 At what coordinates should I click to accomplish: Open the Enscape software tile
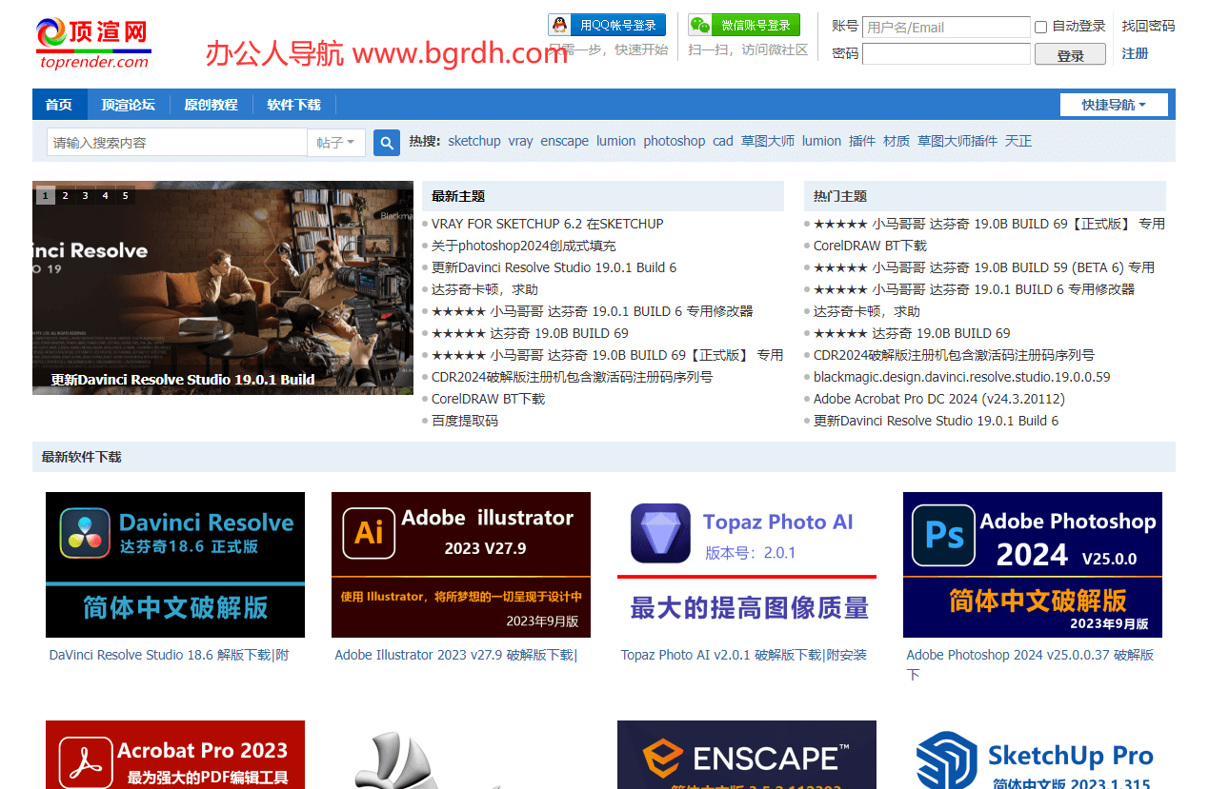click(746, 755)
